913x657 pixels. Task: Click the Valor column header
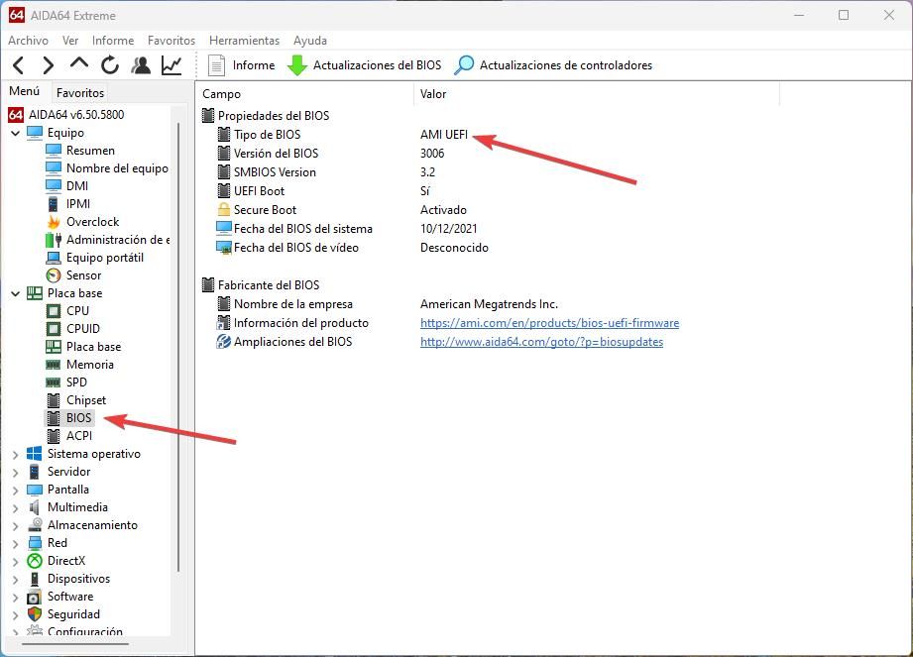pos(597,94)
